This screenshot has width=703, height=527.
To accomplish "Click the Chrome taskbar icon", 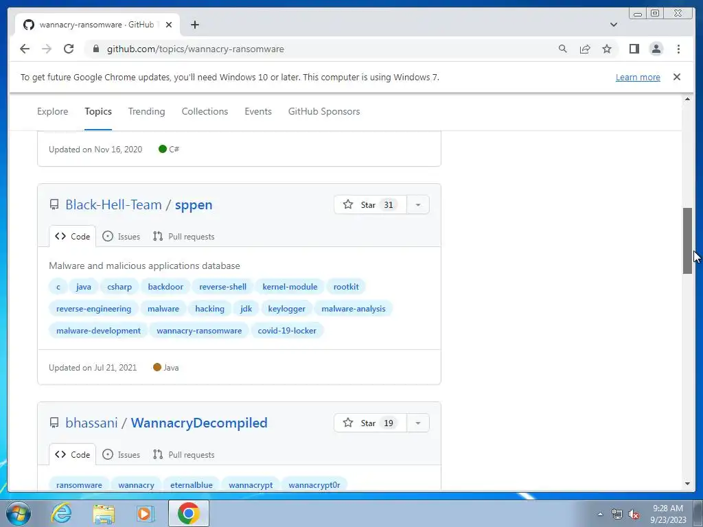I will tap(189, 513).
